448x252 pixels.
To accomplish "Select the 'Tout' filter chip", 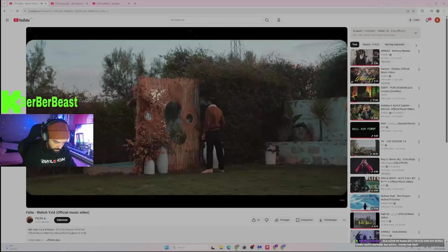I will tap(355, 44).
